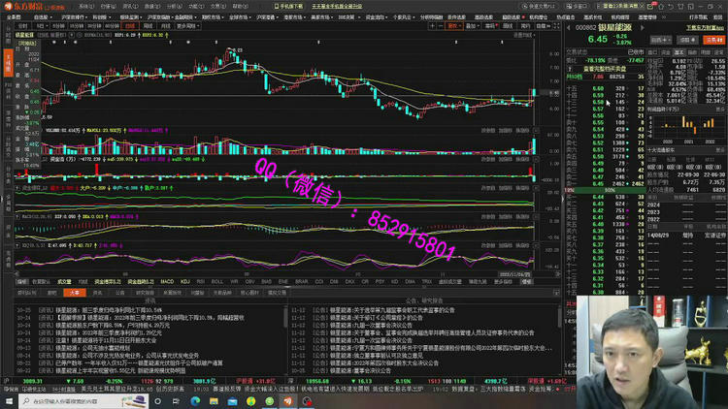This screenshot has height=409, width=728.
Task: Select the MACD indicator tab
Action: pos(167,281)
